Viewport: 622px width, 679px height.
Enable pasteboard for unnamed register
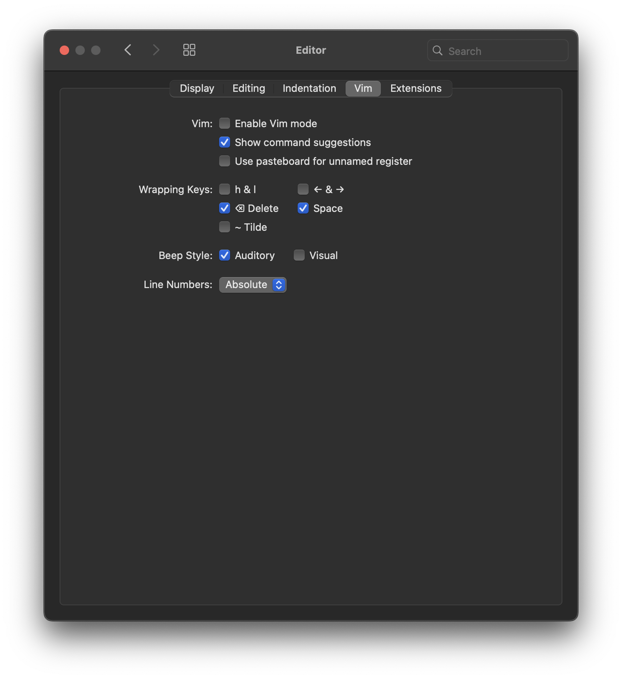(225, 161)
